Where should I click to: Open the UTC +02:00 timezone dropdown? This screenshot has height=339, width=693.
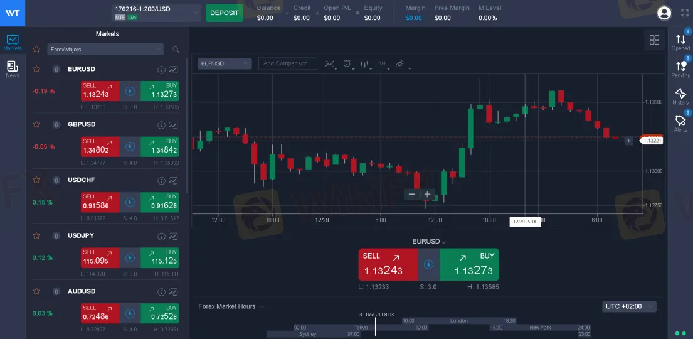tap(629, 306)
